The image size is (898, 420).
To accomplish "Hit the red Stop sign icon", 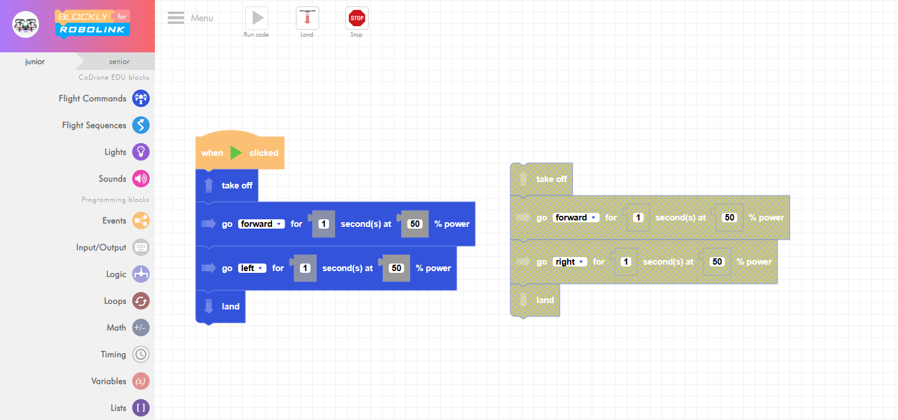I will [356, 19].
